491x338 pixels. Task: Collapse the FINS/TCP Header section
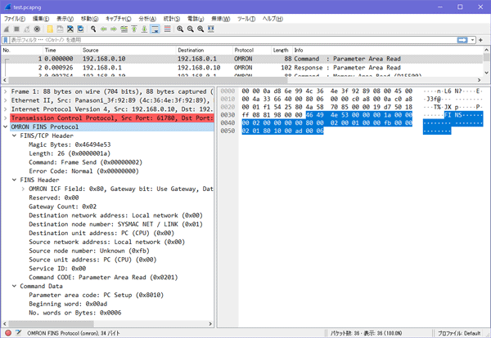pyautogui.click(x=14, y=136)
